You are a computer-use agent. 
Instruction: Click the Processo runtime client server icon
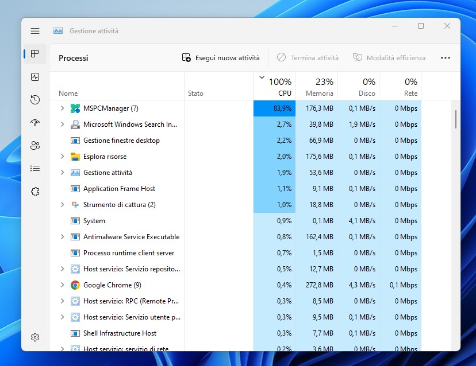[x=75, y=253]
